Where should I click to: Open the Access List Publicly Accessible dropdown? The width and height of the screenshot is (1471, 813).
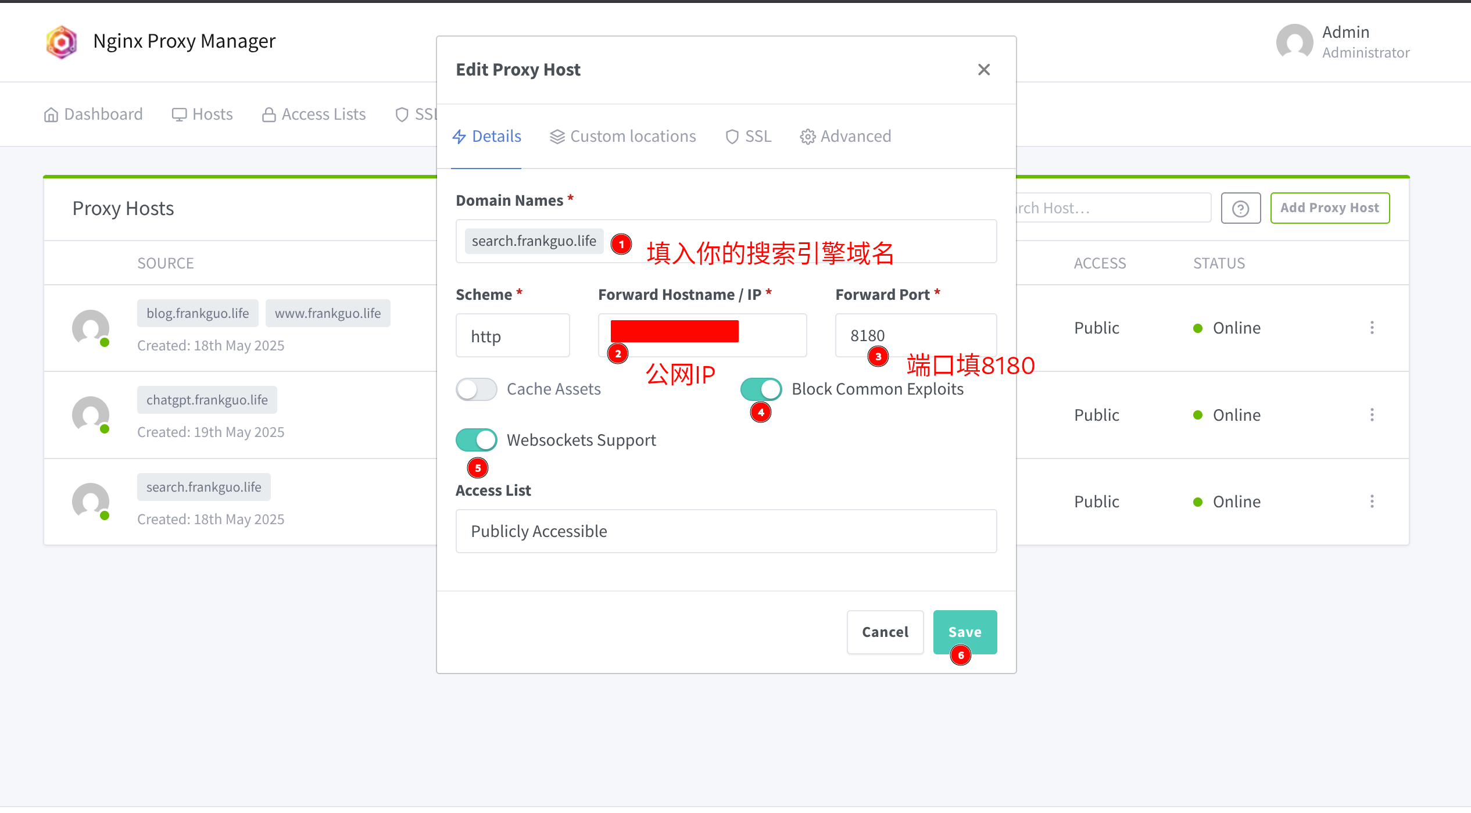click(x=725, y=531)
